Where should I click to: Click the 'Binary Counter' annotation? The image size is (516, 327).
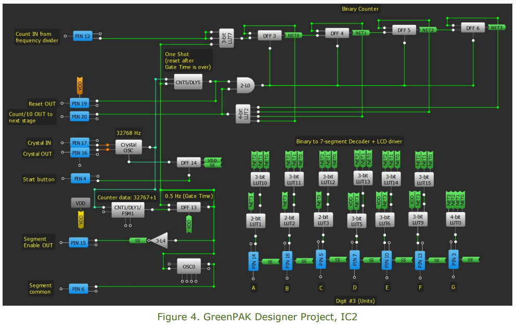[360, 9]
